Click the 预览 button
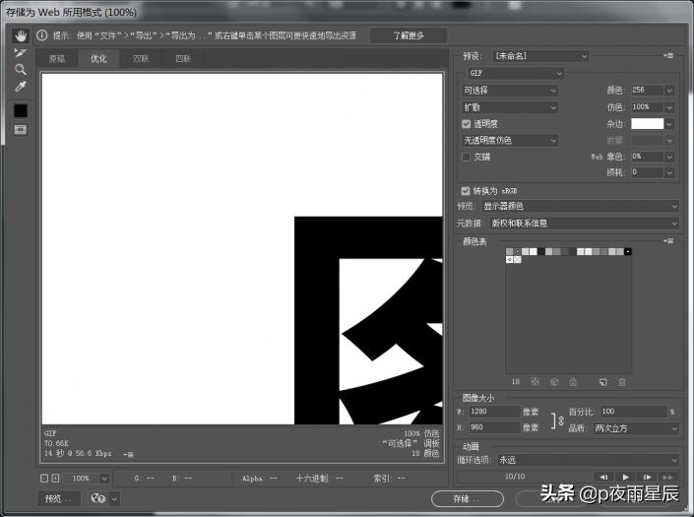 (x=59, y=498)
